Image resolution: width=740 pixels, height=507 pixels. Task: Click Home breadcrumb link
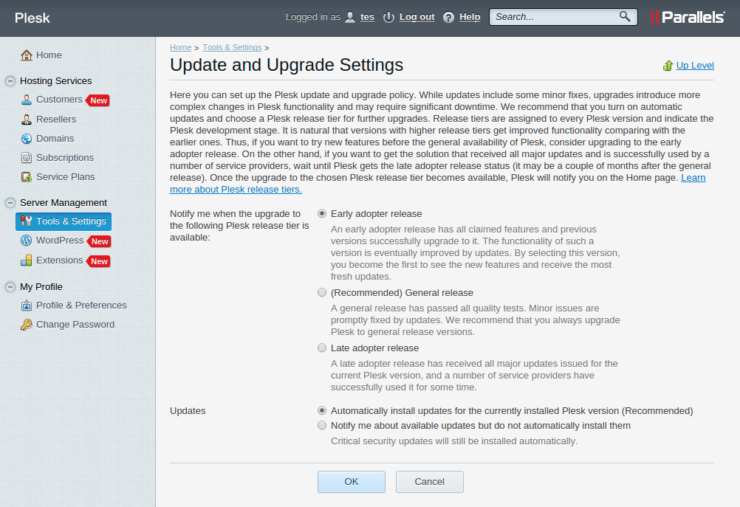coord(181,48)
